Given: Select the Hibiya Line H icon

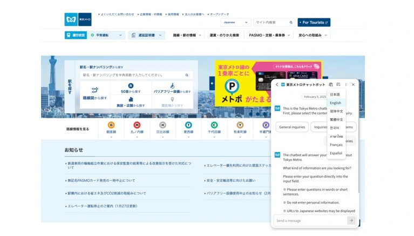Looking at the screenshot, I should click(x=162, y=125).
